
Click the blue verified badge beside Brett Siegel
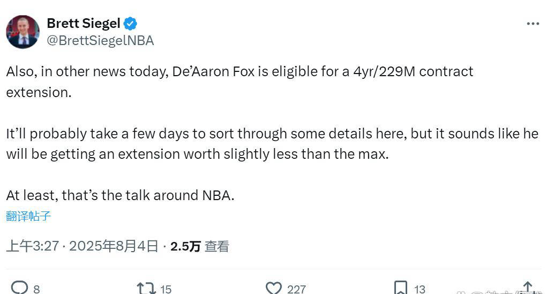130,24
